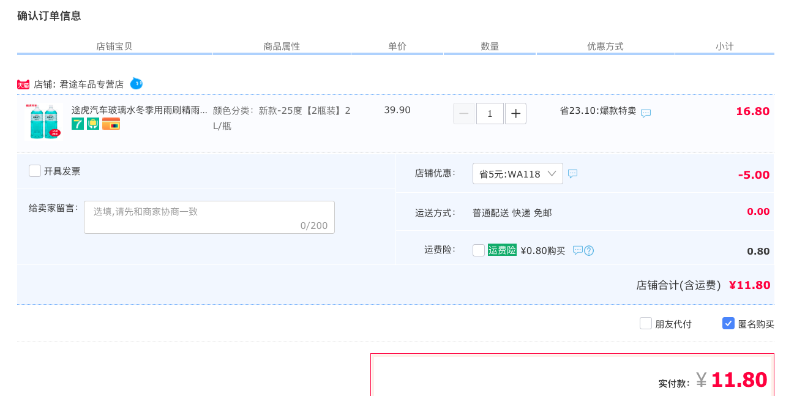805x396 pixels.
Task: Click the green shield guarantee badge
Action: pos(93,124)
